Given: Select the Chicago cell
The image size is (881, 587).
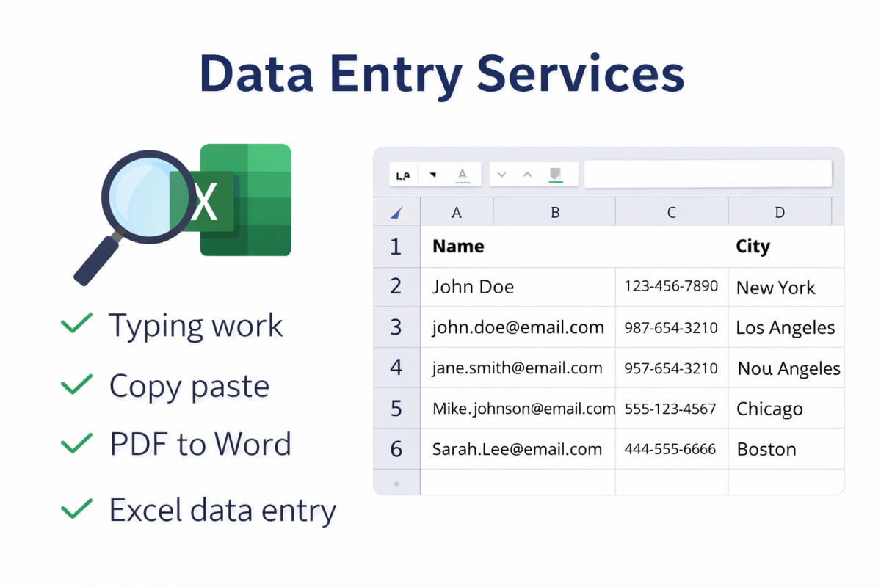Looking at the screenshot, I should [786, 409].
